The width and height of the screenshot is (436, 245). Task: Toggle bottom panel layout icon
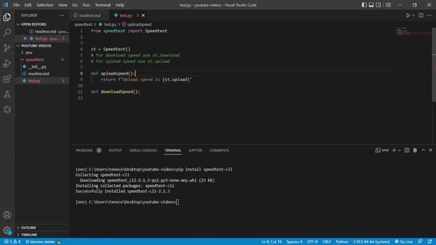coord(371,5)
